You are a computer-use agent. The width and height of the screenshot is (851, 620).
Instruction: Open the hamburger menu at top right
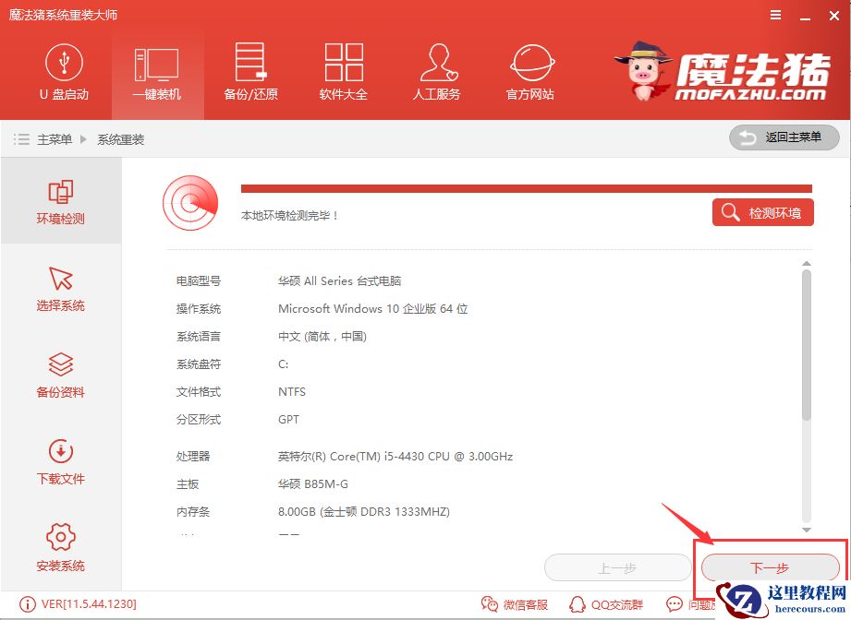pyautogui.click(x=775, y=15)
